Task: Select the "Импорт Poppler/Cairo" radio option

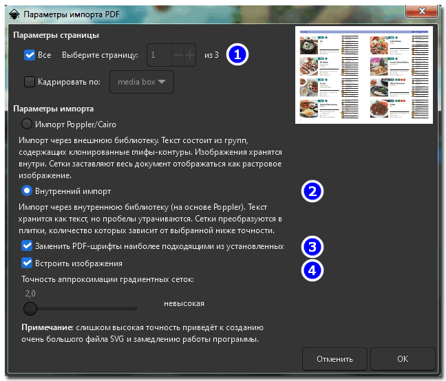Action: point(28,124)
